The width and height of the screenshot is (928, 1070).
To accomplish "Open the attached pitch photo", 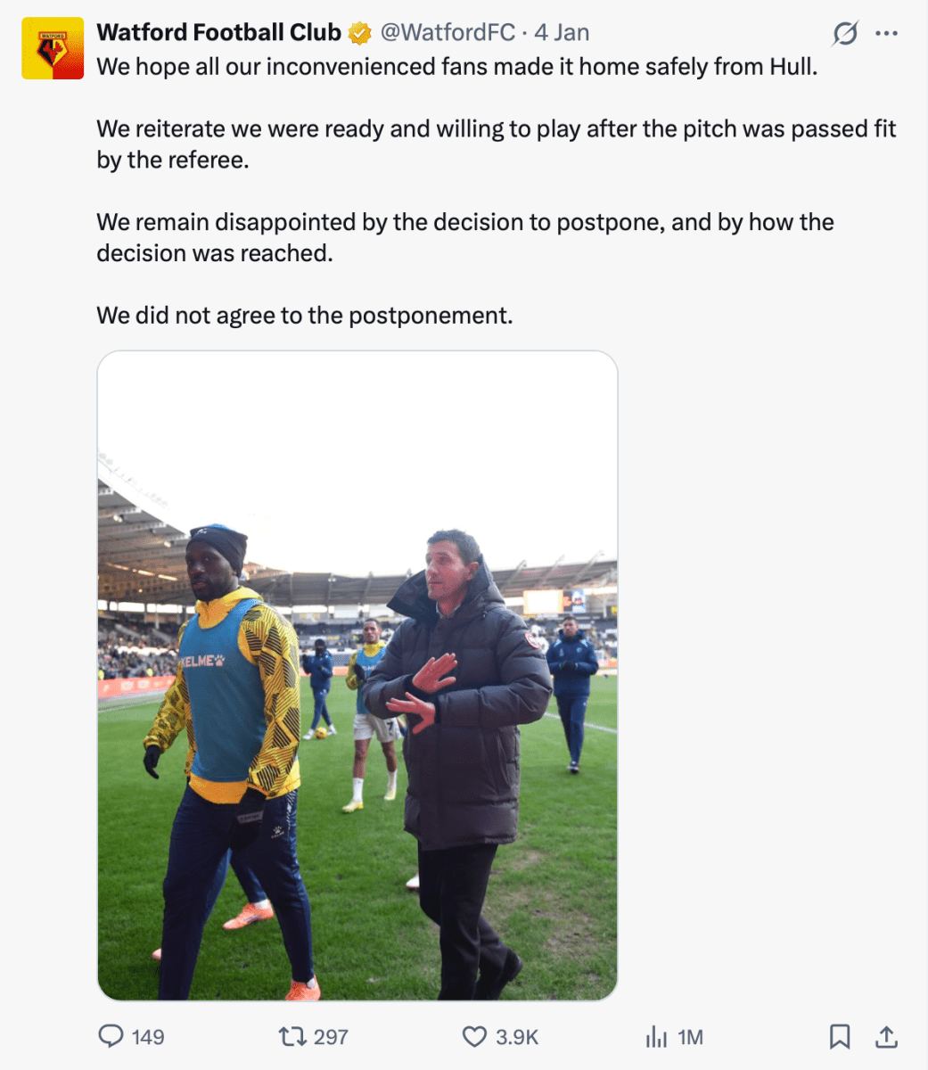I will tap(357, 675).
